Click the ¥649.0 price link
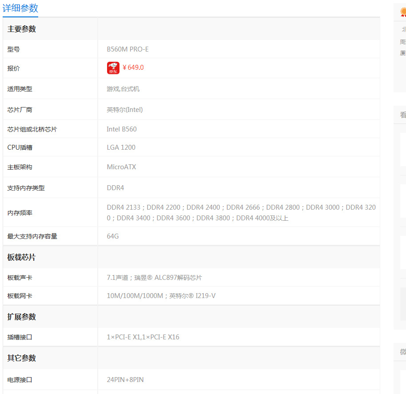The width and height of the screenshot is (406, 394). [x=133, y=68]
